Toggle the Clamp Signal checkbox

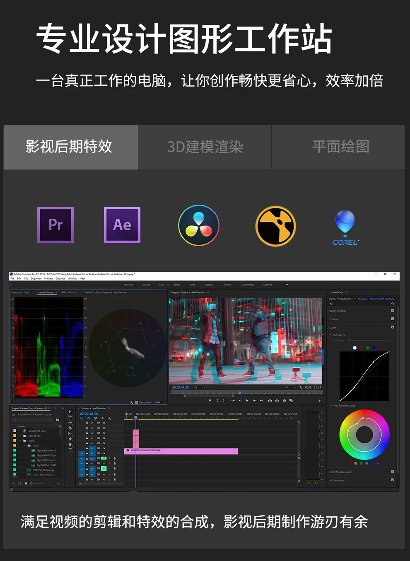tap(137, 402)
